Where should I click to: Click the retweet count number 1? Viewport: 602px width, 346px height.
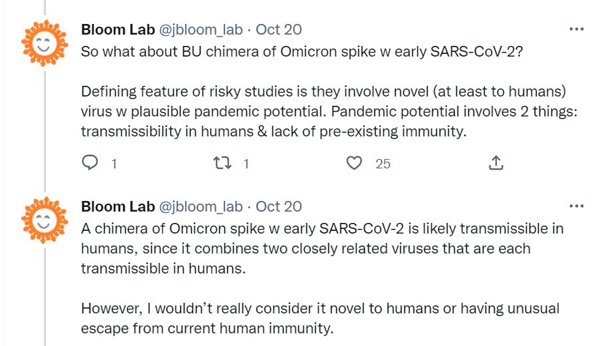[246, 164]
